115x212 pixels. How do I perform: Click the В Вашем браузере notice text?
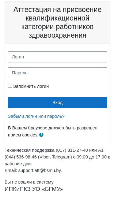point(53,131)
